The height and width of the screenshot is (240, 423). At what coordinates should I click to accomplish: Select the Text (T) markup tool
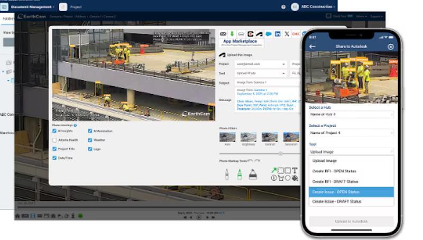click(295, 170)
